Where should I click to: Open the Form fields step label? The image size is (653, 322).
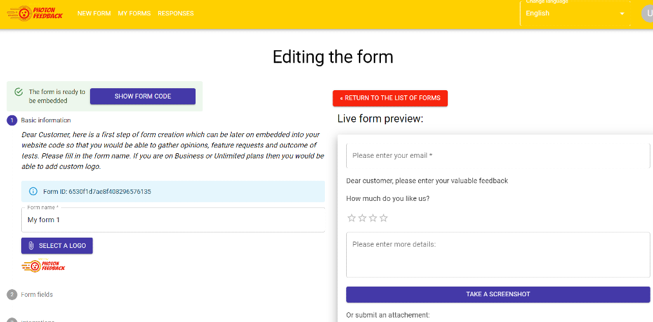click(x=37, y=294)
